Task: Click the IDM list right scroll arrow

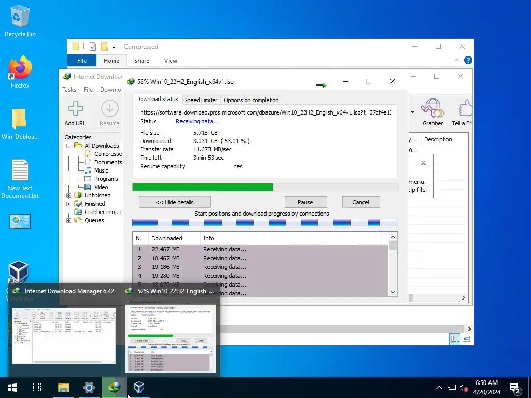Action: tap(463, 297)
